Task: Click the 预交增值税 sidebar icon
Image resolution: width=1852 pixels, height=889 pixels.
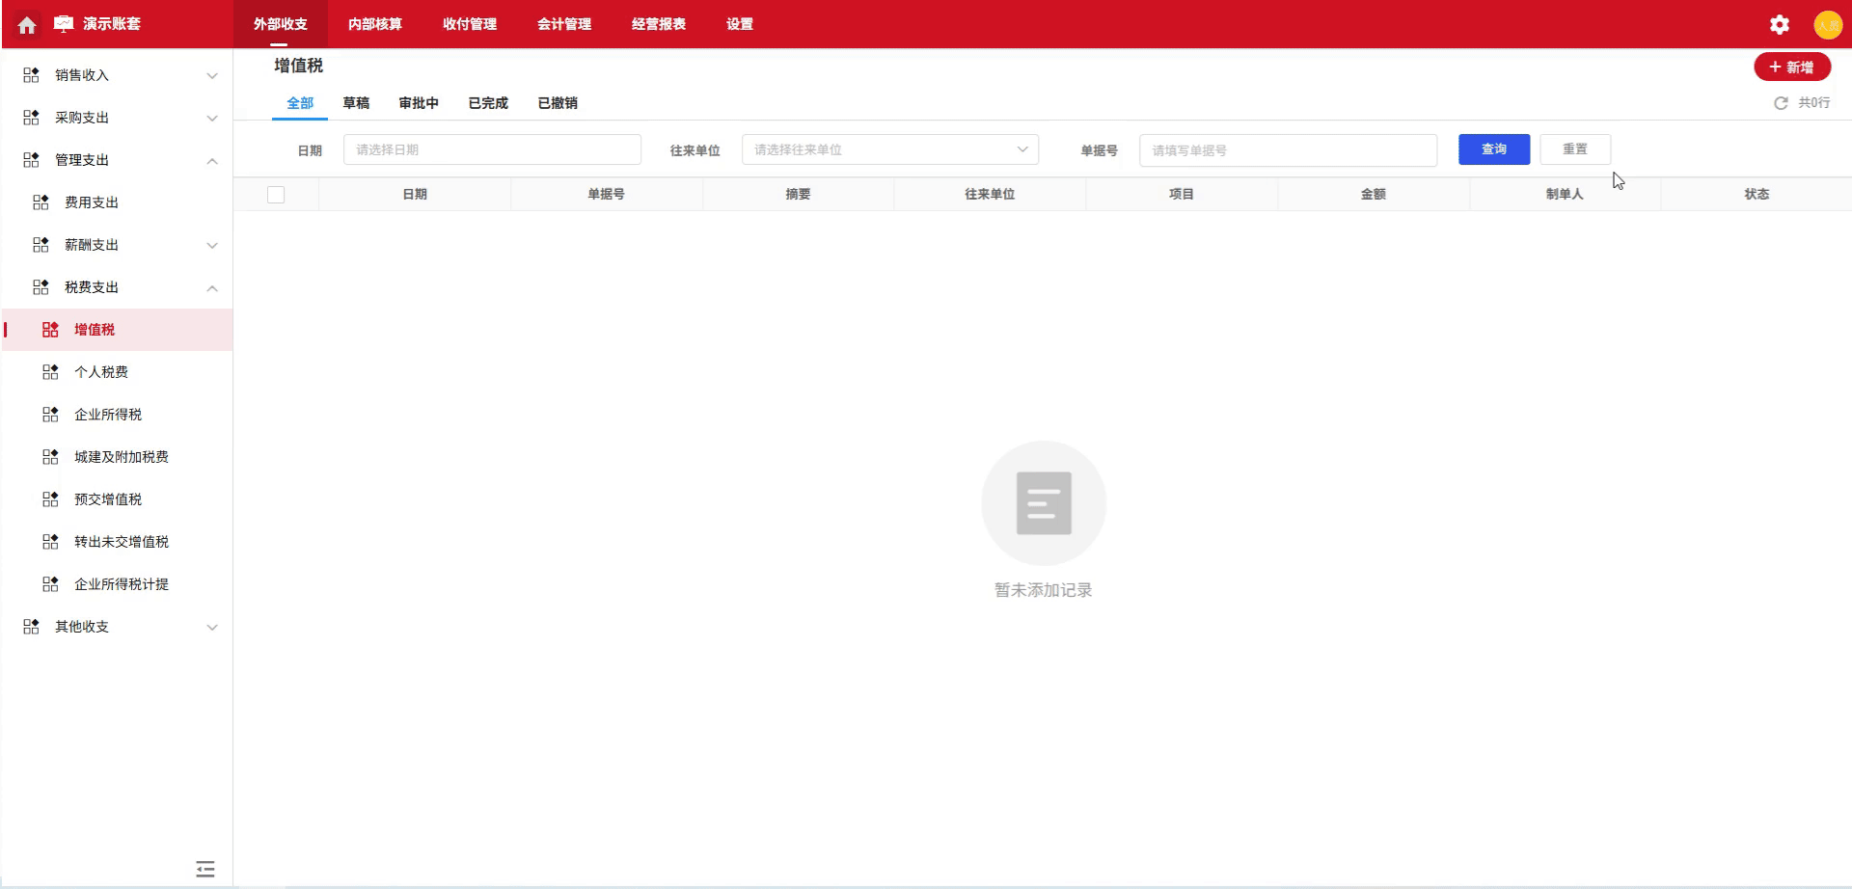Action: pos(50,498)
